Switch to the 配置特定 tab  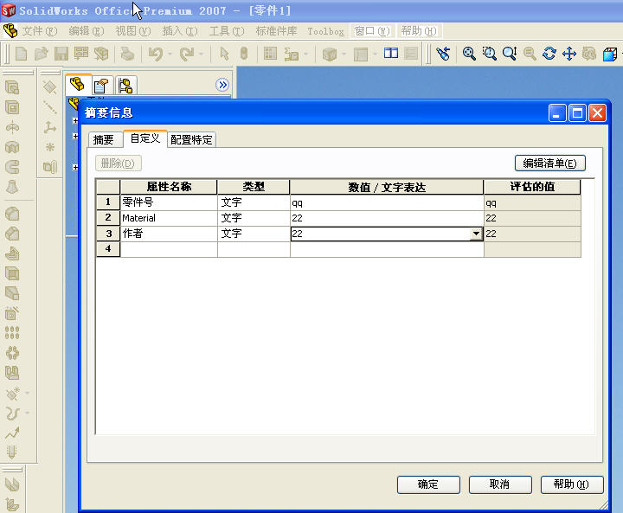click(x=191, y=139)
